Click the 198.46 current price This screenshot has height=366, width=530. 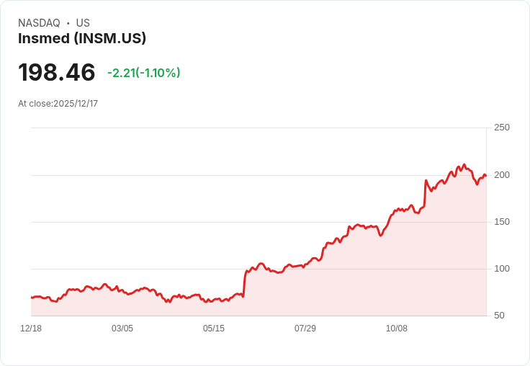57,72
